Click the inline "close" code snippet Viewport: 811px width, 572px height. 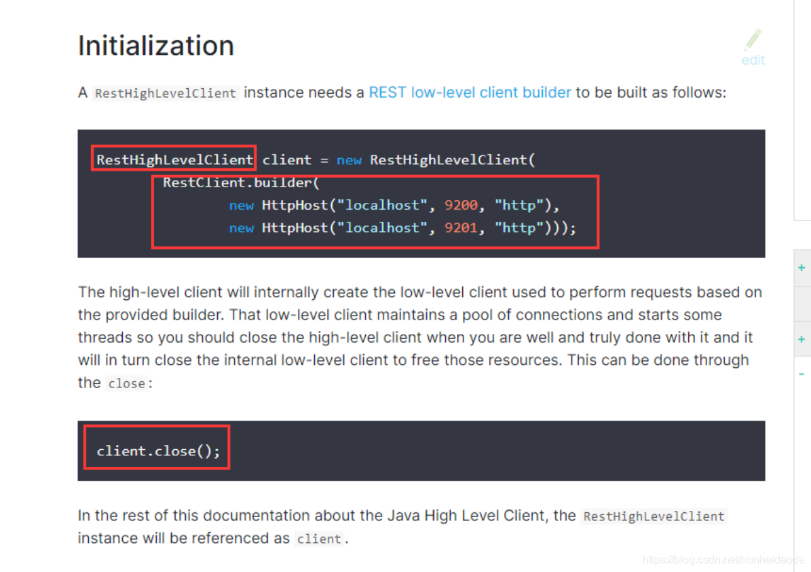(126, 383)
